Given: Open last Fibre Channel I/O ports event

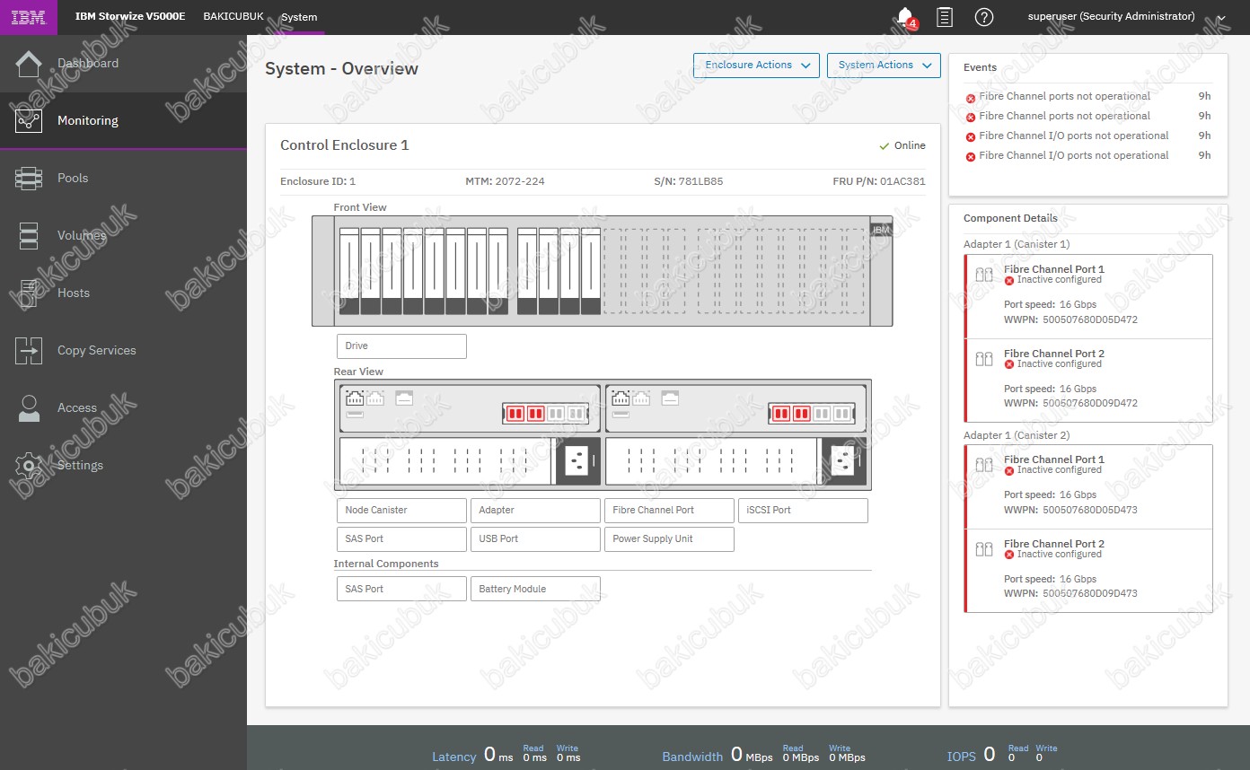Looking at the screenshot, I should click(1087, 156).
